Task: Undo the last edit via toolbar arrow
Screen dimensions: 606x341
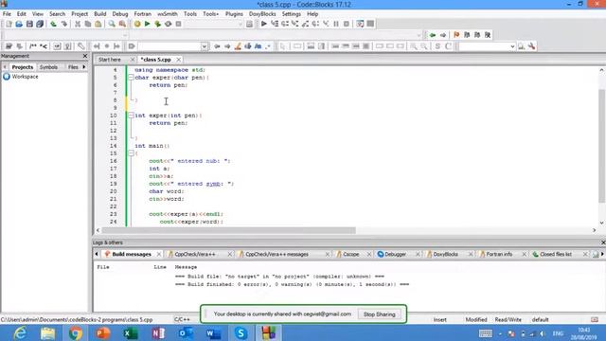Action: 53,24
